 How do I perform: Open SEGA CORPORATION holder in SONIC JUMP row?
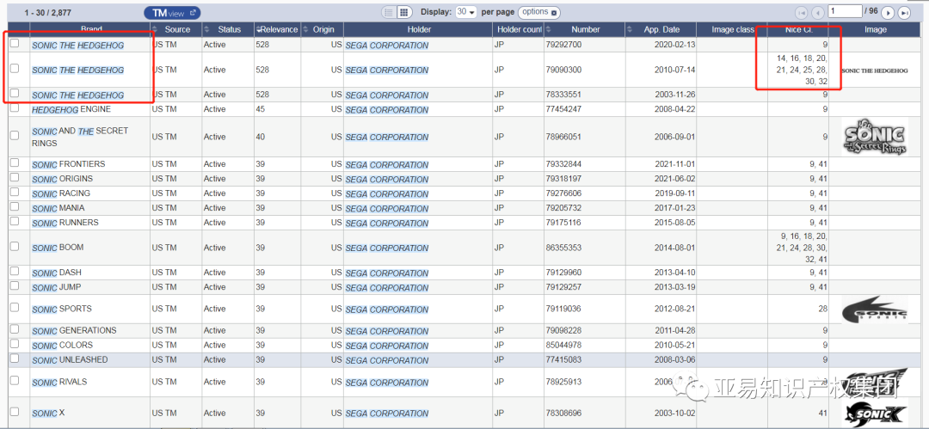pos(387,287)
